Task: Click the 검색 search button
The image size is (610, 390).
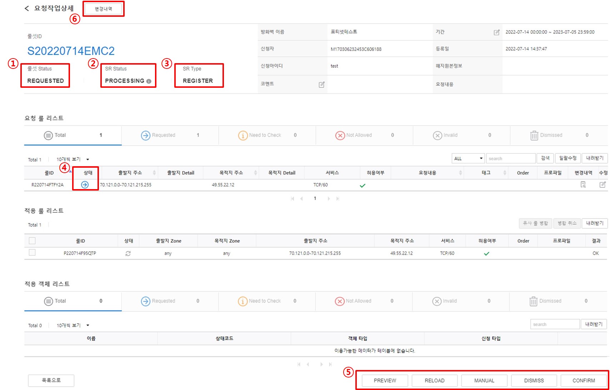Action: 545,158
